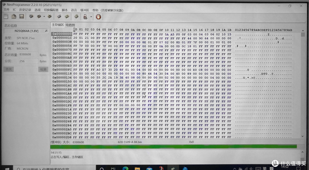Click the read chip toolbar icon
Viewport: 309px width, 170px height.
pos(31,17)
